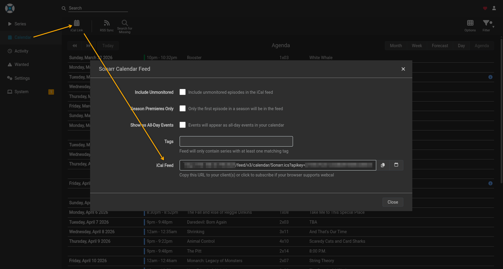
Task: Click the RSS Sync toolbar icon
Action: click(x=107, y=26)
